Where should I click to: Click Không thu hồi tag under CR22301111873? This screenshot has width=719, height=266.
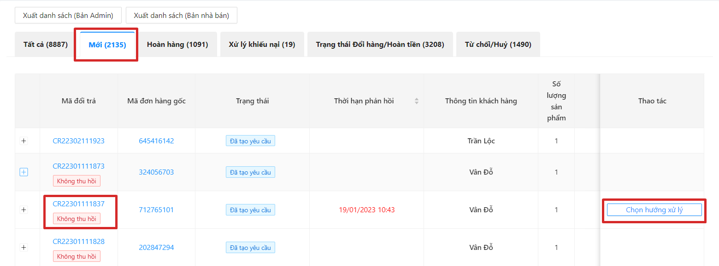77,181
